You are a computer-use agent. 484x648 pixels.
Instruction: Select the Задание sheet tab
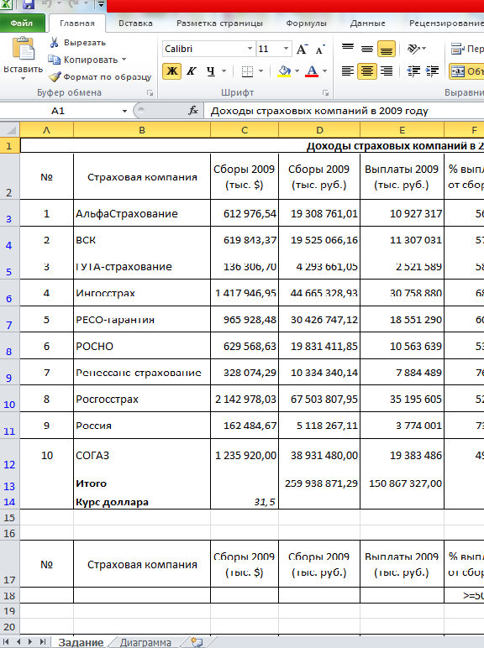coord(81,643)
